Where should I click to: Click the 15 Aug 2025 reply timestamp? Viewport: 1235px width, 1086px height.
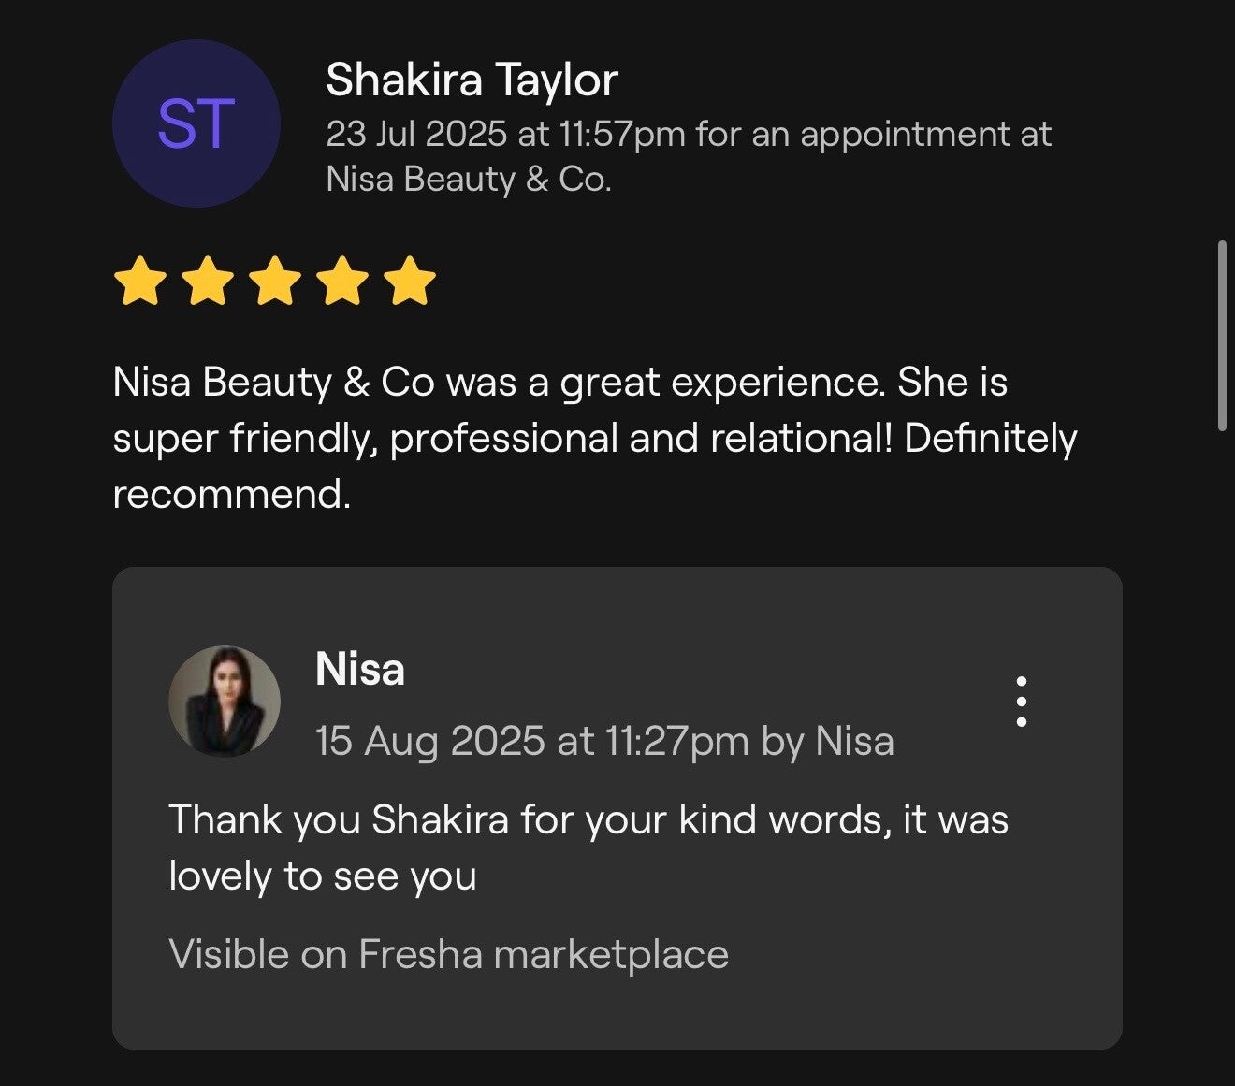coord(530,741)
